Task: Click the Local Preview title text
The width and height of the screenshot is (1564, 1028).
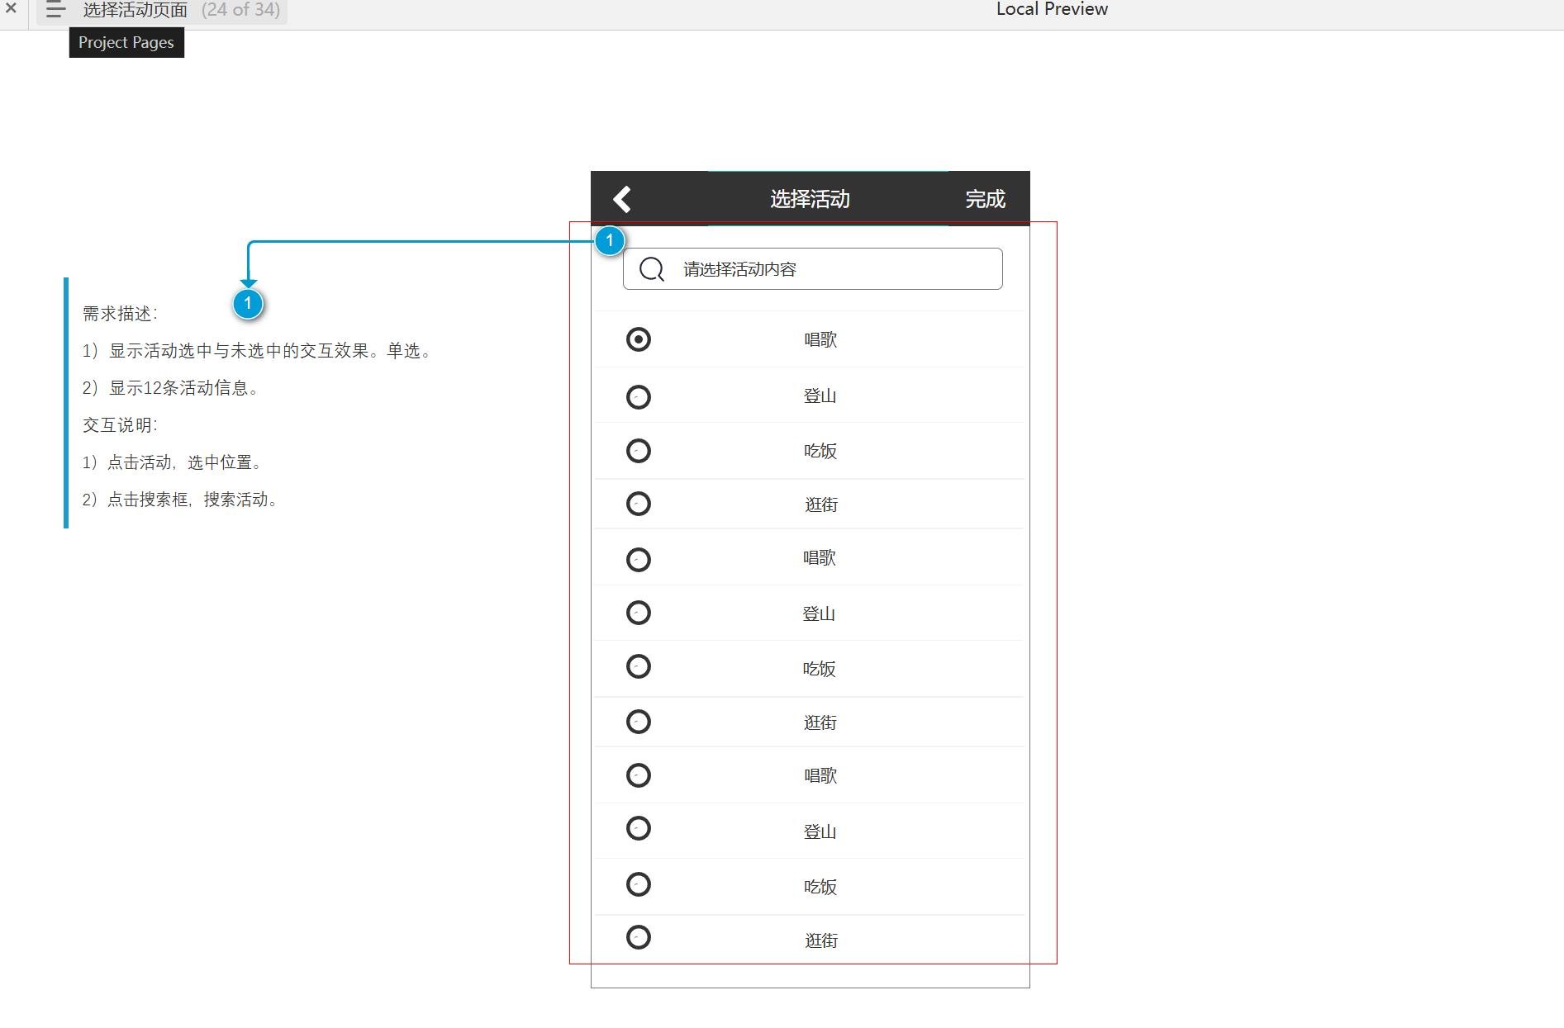Action: click(x=1052, y=9)
